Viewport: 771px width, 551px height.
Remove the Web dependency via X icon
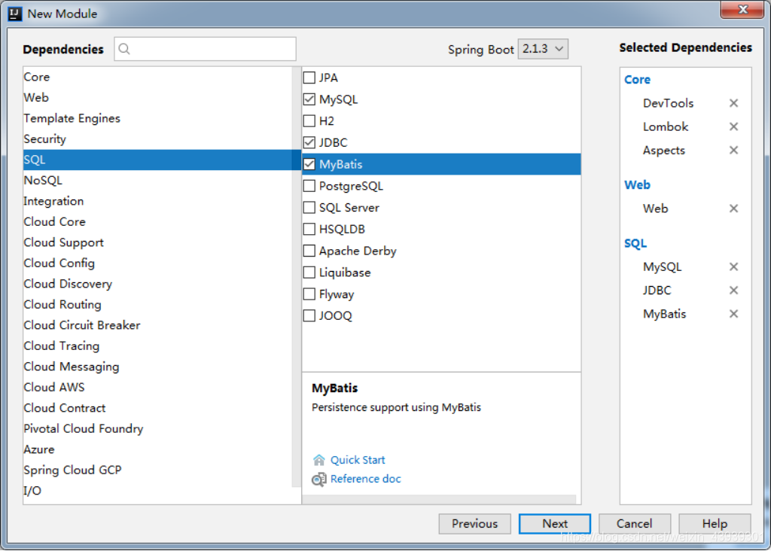pyautogui.click(x=733, y=209)
